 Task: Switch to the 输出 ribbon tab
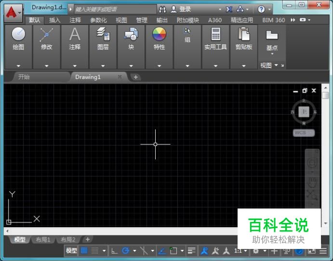pos(162,20)
